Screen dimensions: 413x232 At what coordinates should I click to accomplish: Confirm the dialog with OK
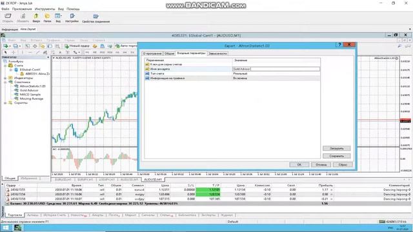pyautogui.click(x=299, y=165)
